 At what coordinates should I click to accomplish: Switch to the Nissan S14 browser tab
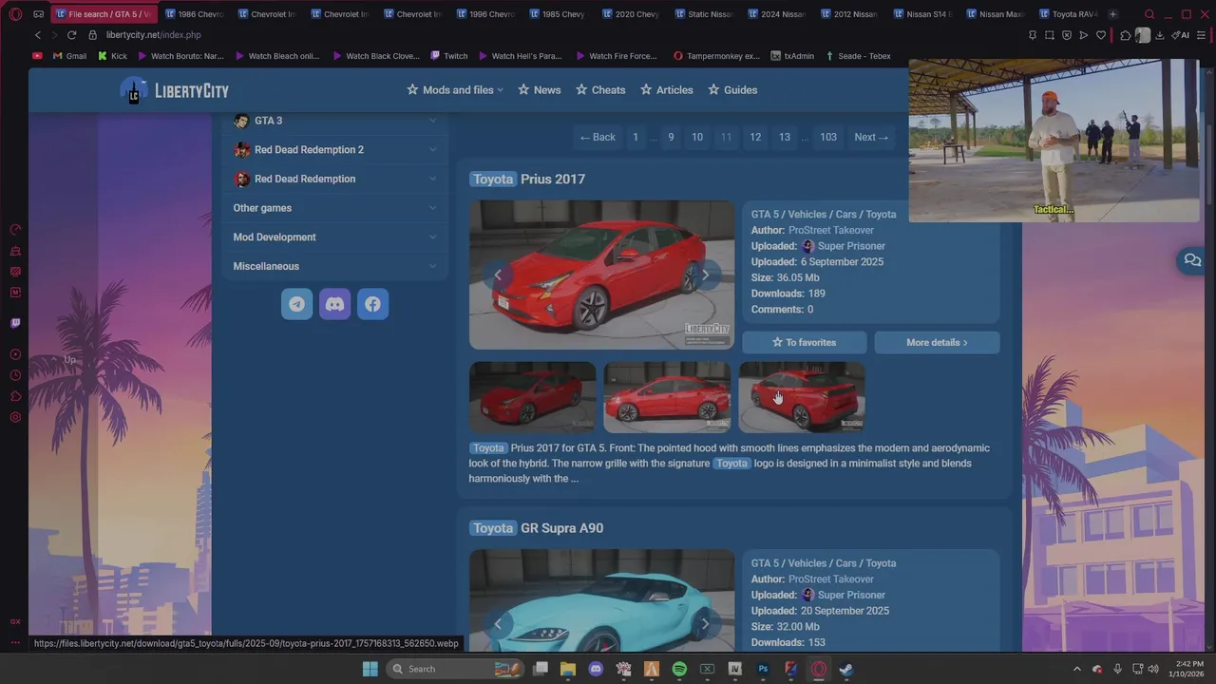pyautogui.click(x=922, y=14)
